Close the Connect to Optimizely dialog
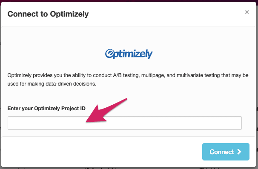 247,12
